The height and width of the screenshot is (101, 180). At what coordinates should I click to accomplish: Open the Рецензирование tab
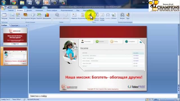pos(67,10)
